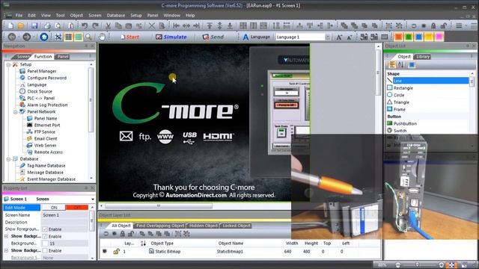Open the Object menu

[76, 15]
